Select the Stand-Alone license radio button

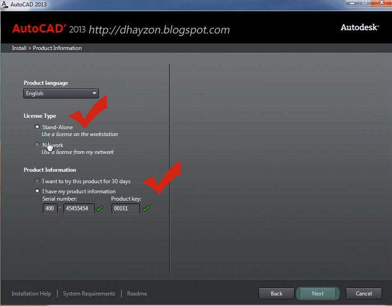pos(37,127)
